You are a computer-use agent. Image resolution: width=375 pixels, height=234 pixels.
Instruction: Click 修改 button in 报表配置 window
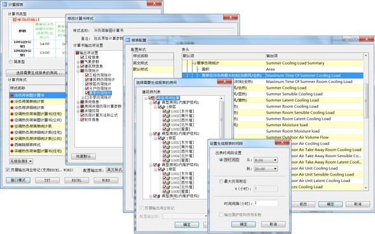click(x=303, y=204)
